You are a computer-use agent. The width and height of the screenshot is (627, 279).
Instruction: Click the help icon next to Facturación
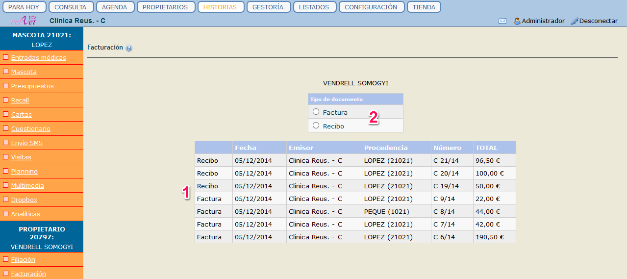coord(129,48)
